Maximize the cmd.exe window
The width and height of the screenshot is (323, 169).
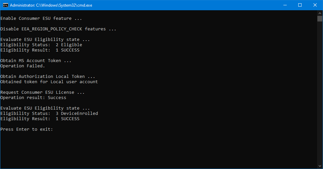[x=300, y=5]
